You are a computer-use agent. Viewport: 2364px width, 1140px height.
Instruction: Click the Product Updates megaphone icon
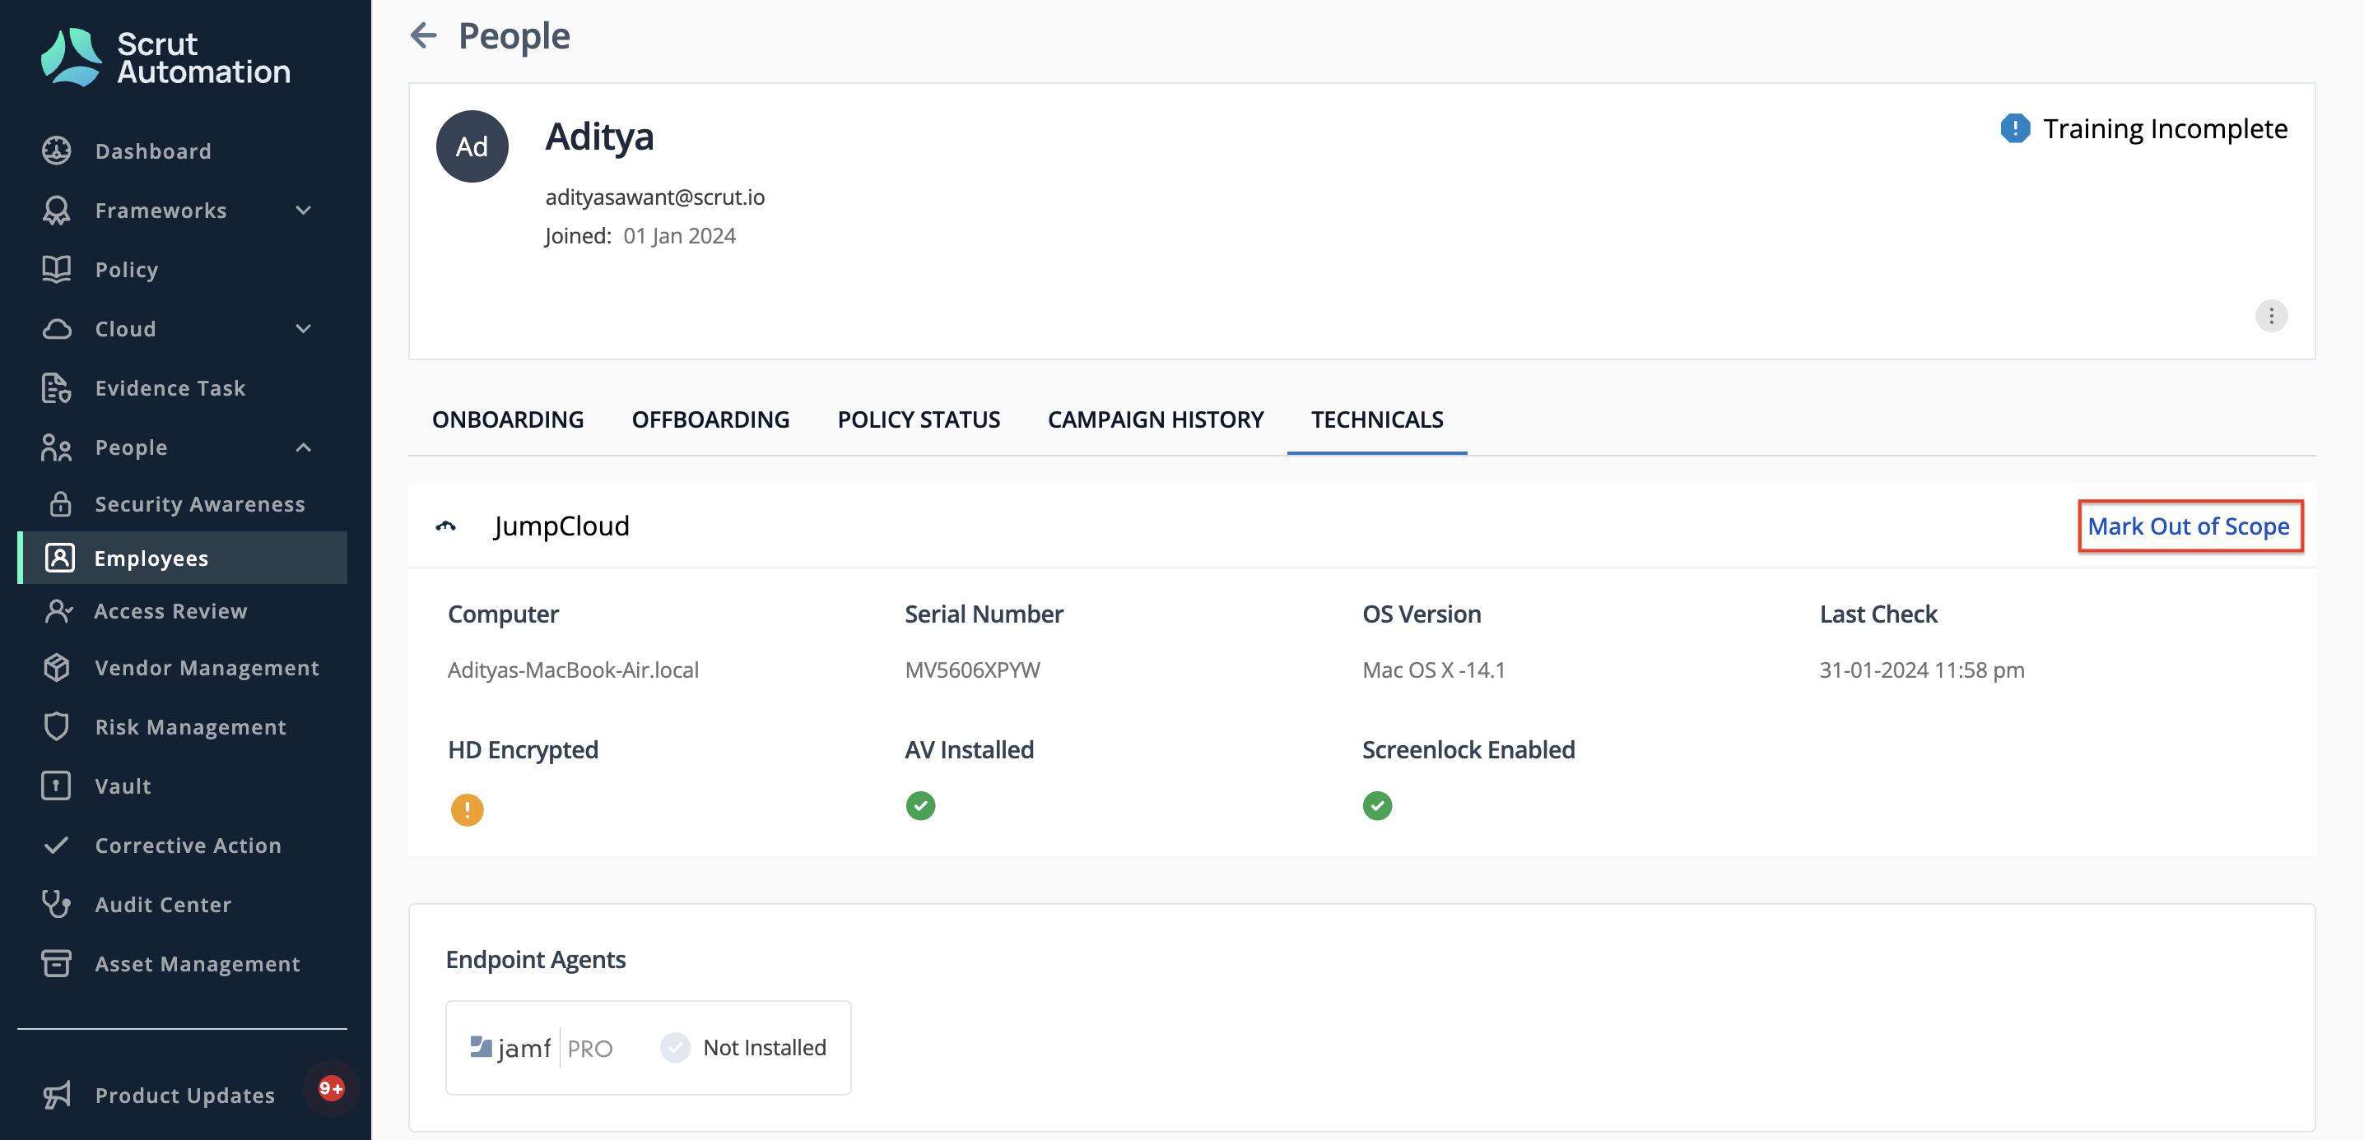[x=57, y=1094]
